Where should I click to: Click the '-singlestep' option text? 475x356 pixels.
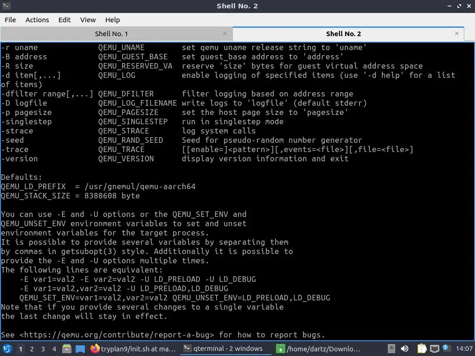click(26, 122)
